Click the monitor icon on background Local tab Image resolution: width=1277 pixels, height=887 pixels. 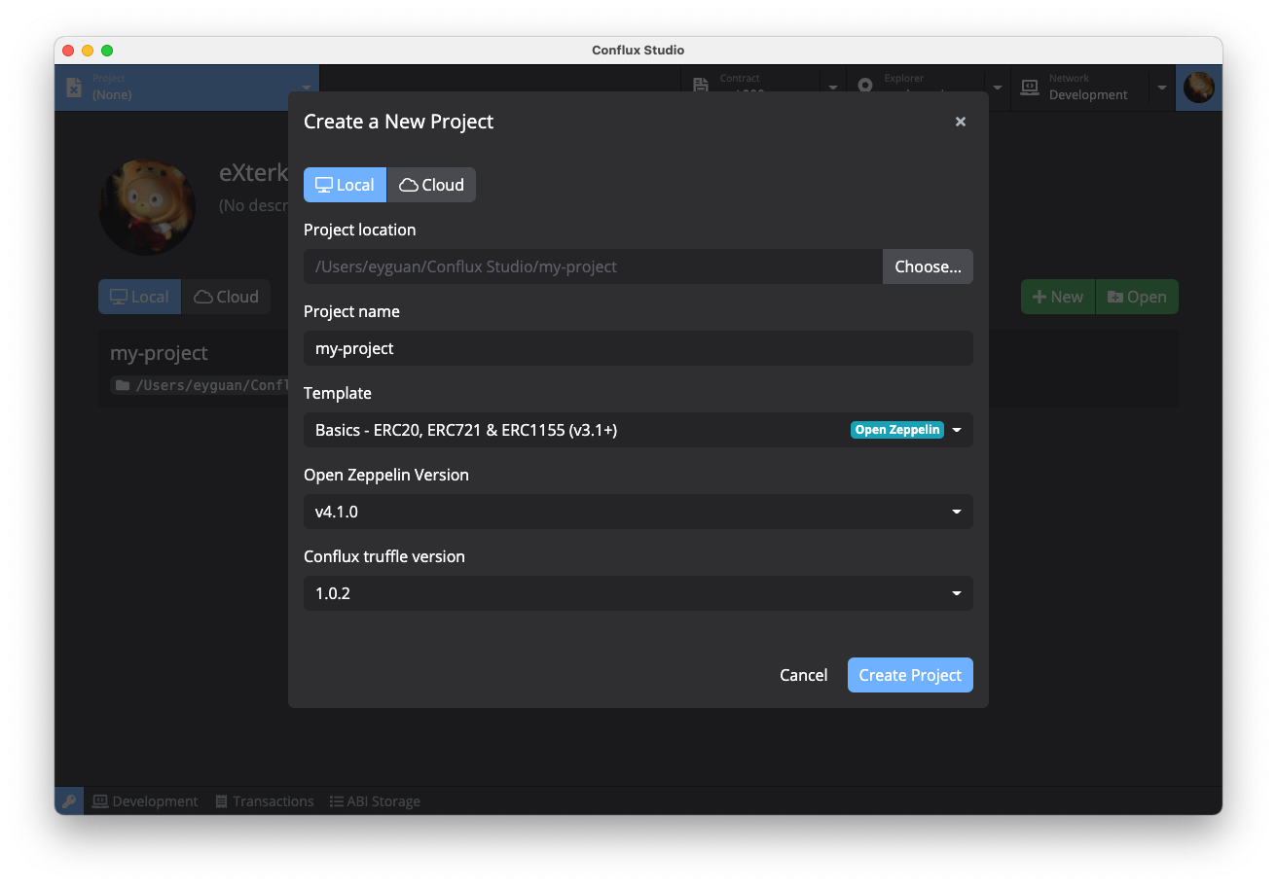coord(119,297)
